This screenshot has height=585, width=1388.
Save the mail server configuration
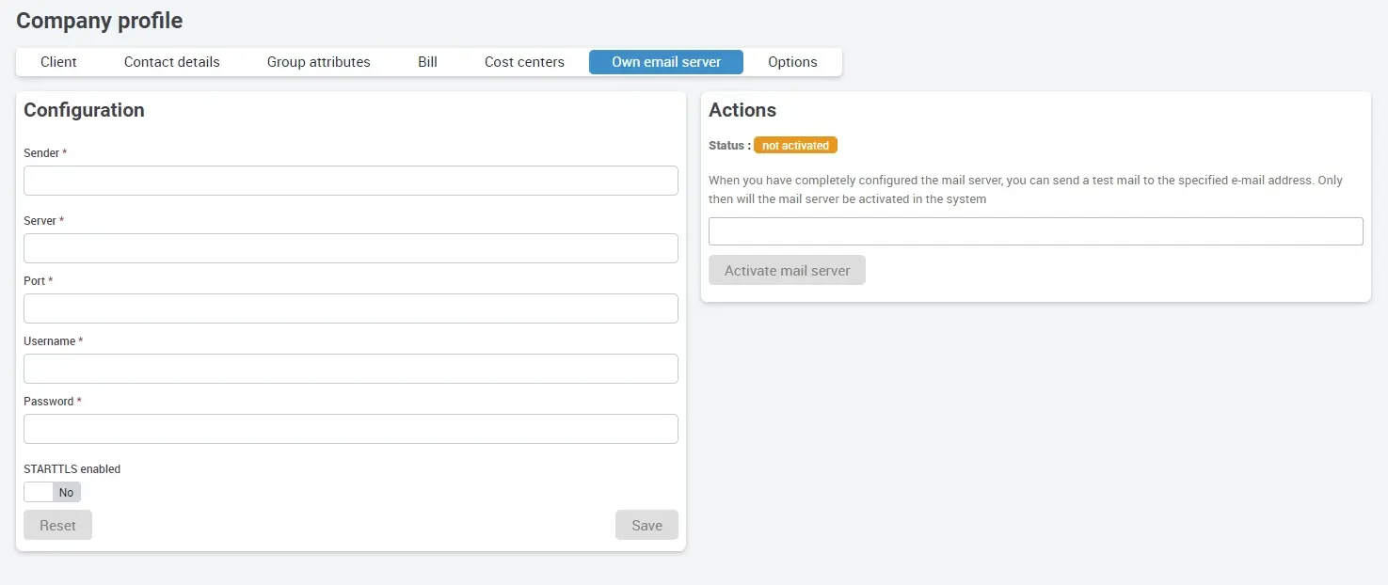click(x=646, y=525)
